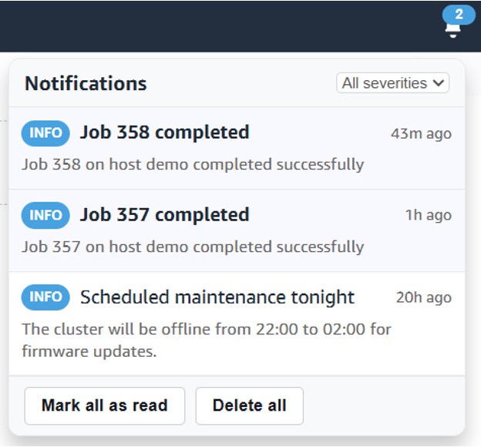Click the INFO badge on Scheduled maintenance
Screen dimensions: 481x447
(45, 297)
